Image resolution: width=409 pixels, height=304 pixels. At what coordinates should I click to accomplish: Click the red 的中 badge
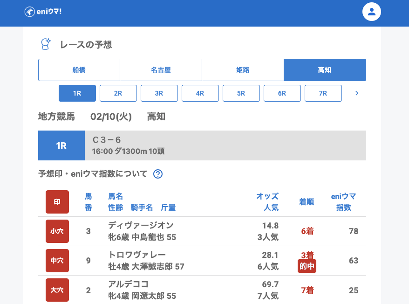pyautogui.click(x=307, y=266)
